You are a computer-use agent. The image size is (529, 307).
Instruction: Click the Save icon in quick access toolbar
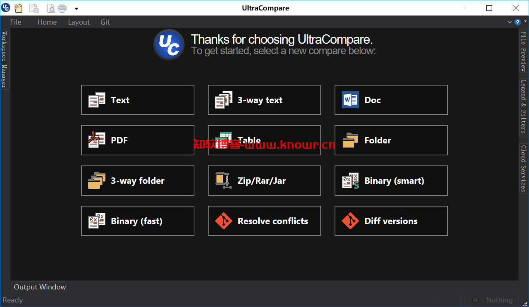tap(34, 7)
